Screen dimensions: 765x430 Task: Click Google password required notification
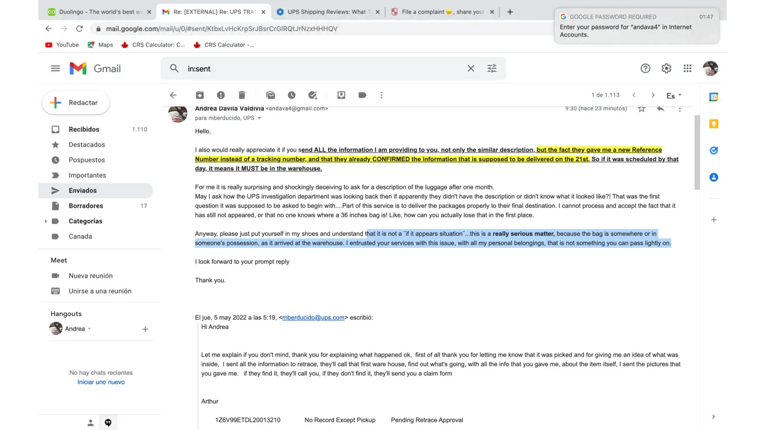pos(636,26)
